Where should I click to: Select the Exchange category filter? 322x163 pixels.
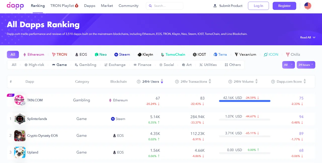coord(115,65)
